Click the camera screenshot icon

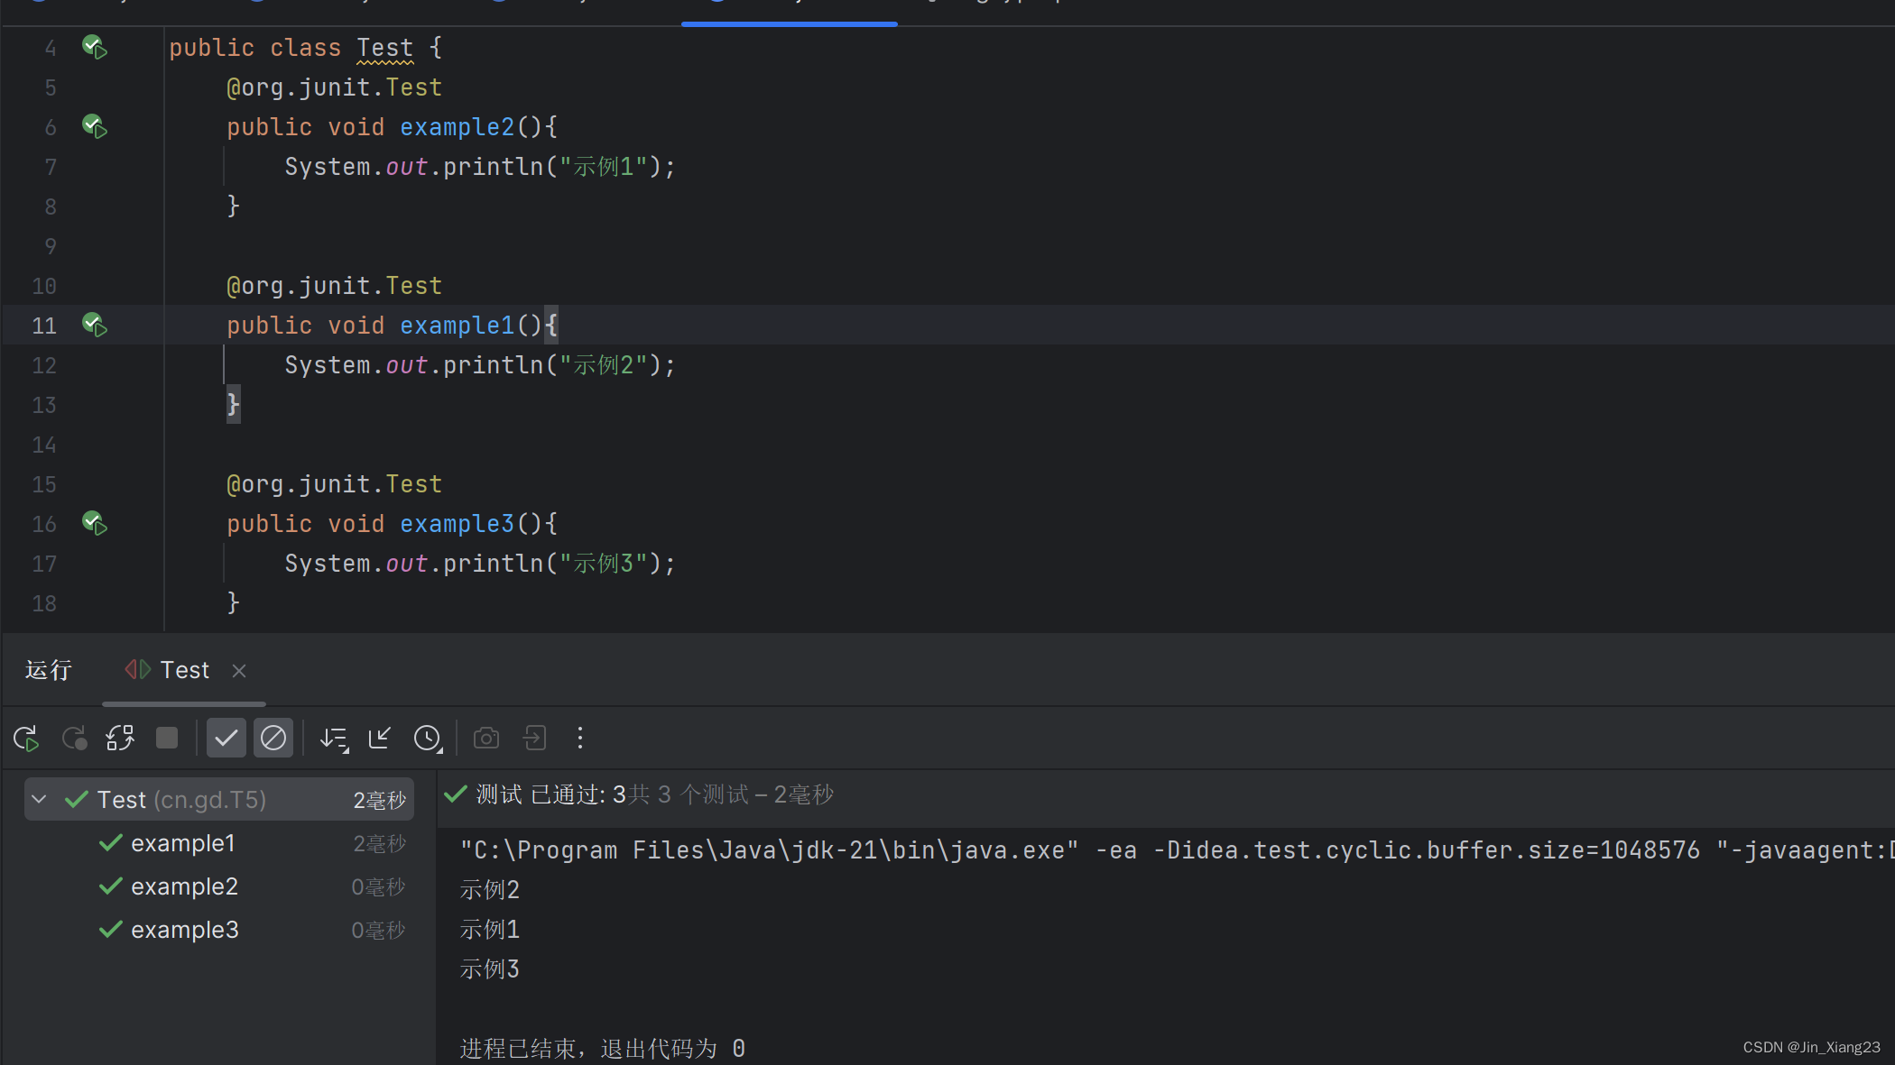[486, 739]
